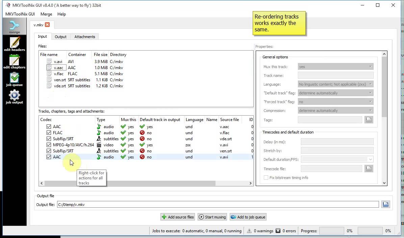
Task: Click Start muxing button
Action: 212,217
